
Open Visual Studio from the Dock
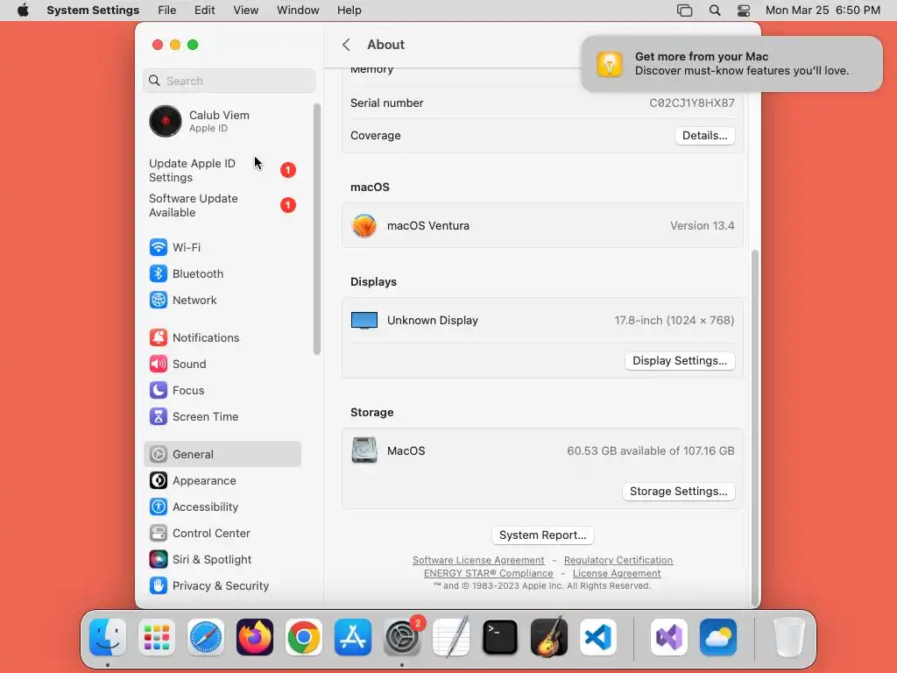pyautogui.click(x=669, y=637)
